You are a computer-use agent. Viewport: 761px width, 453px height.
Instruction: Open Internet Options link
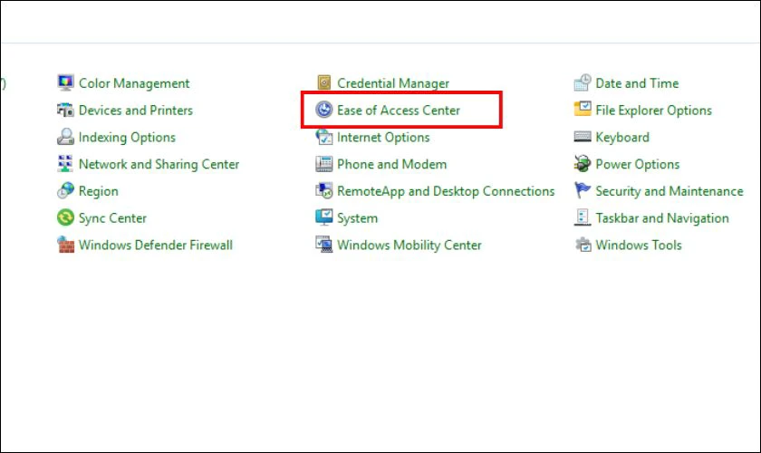[x=383, y=138]
